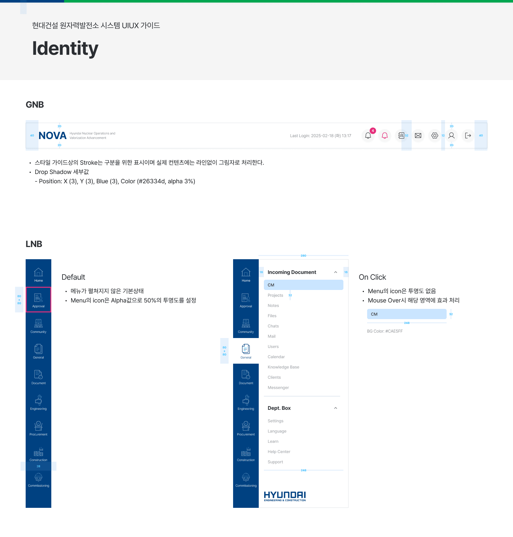
Task: Click the pink alarm bell icon
Action: [385, 136]
